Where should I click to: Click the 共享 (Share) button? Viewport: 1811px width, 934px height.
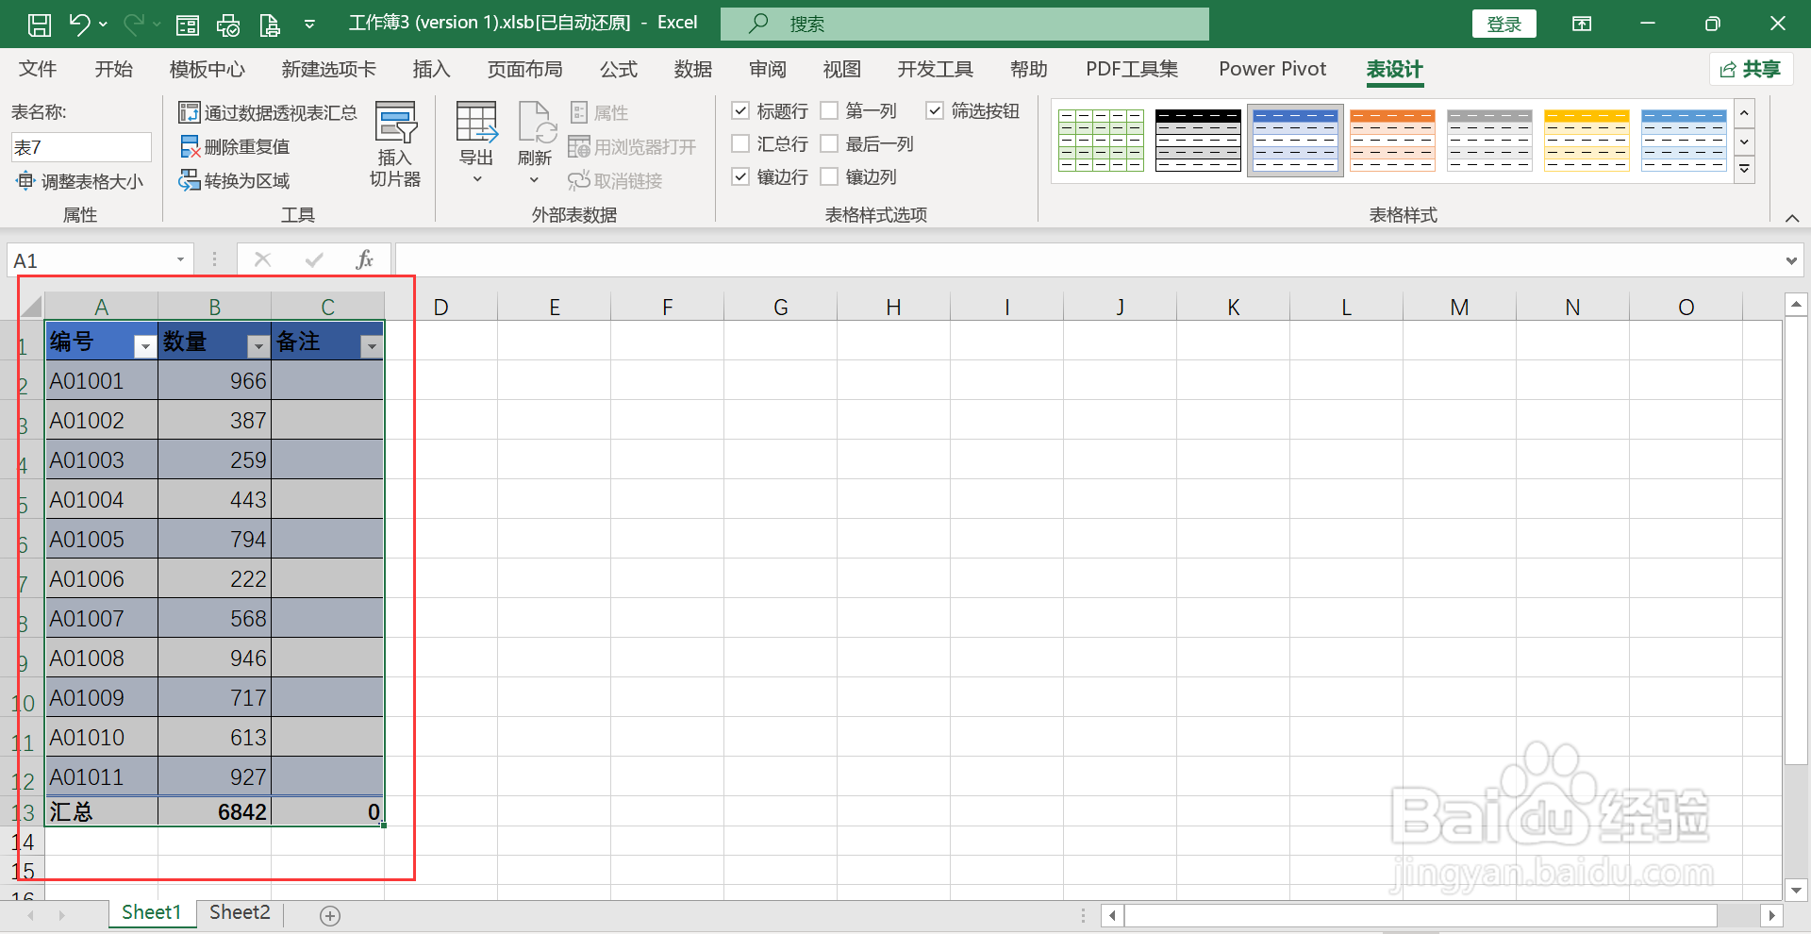click(x=1751, y=69)
